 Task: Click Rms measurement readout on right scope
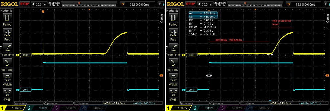coord(247,103)
